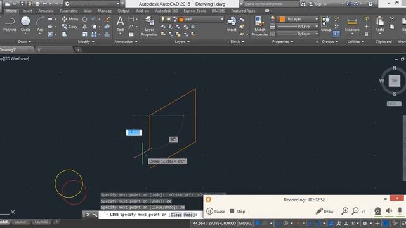Expand the Annotation panel

point(126,42)
